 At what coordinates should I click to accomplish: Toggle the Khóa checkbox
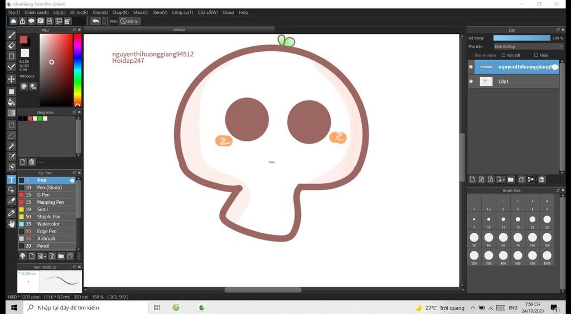(536, 55)
